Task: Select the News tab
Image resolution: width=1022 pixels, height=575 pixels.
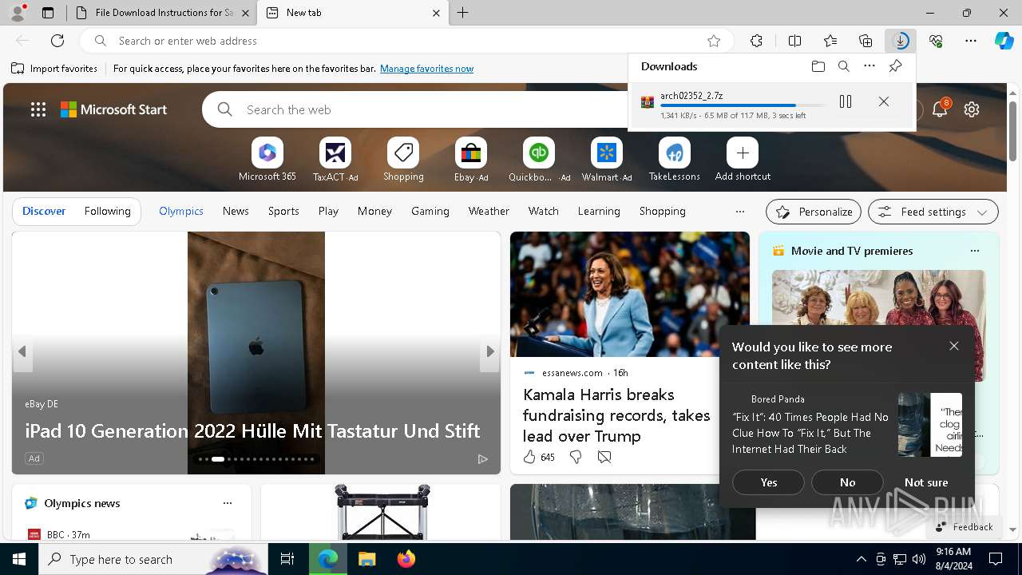Action: click(x=236, y=211)
